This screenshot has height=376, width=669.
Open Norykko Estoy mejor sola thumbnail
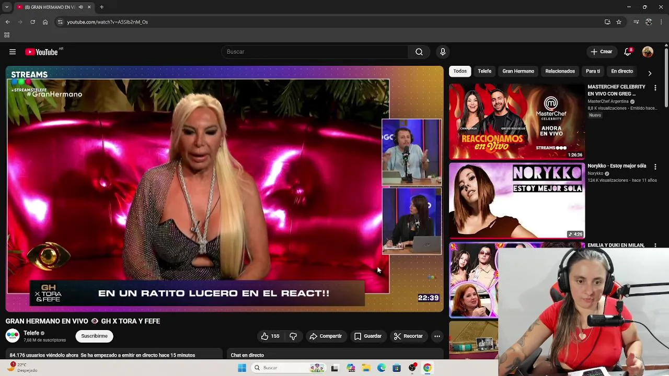pos(516,201)
